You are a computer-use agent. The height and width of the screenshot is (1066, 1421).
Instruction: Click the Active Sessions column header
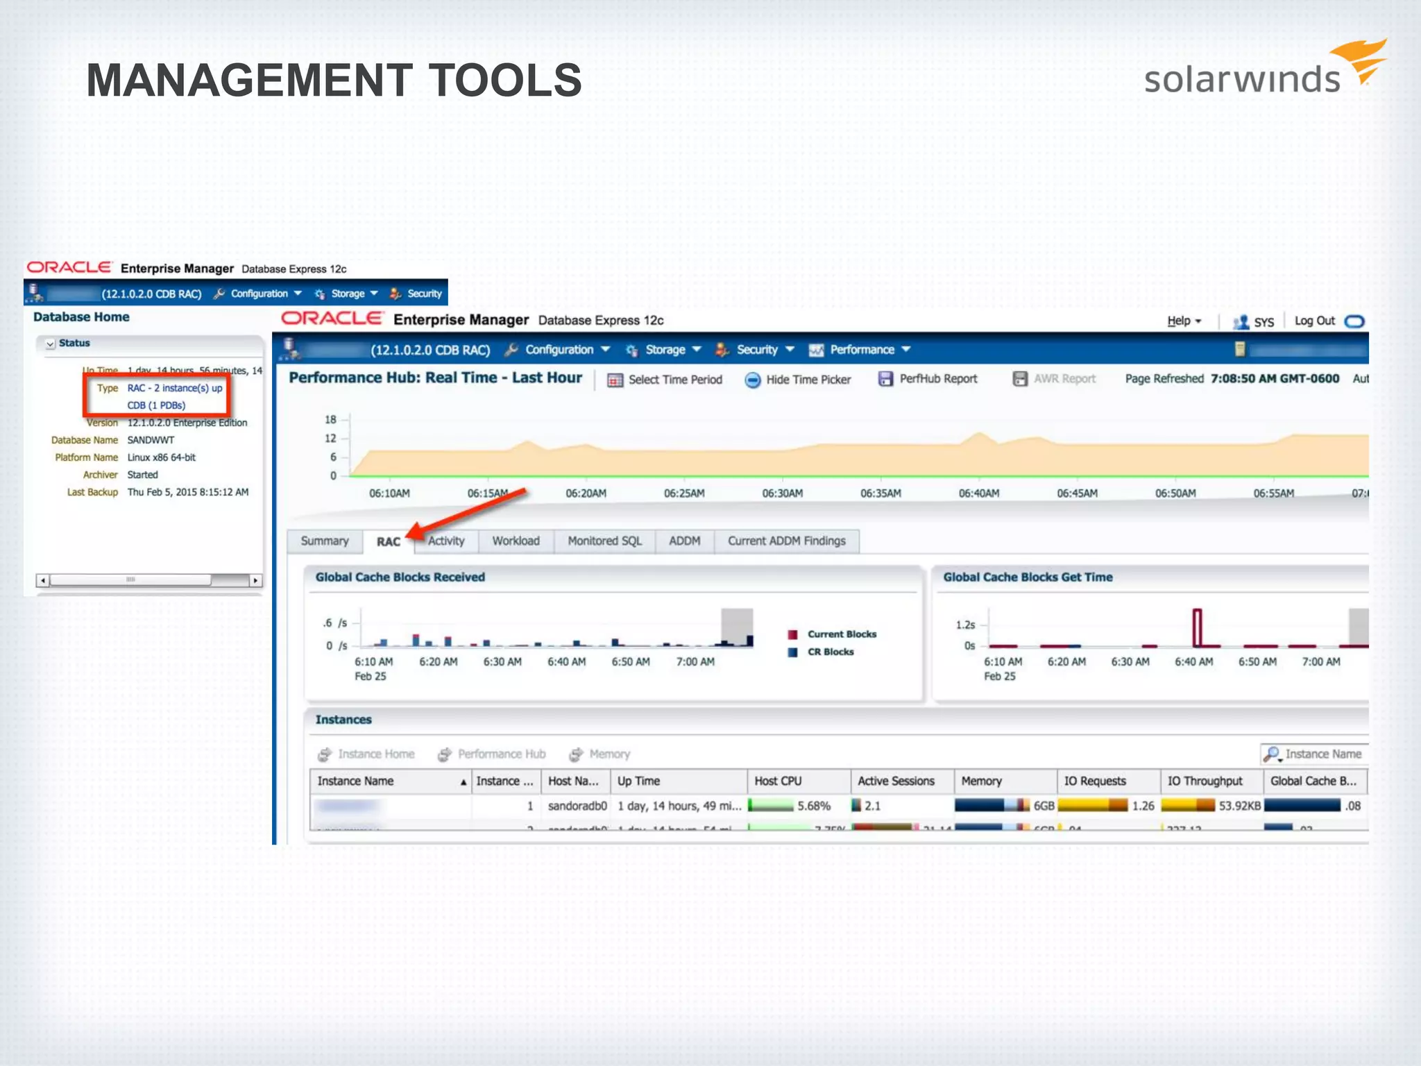coord(902,781)
